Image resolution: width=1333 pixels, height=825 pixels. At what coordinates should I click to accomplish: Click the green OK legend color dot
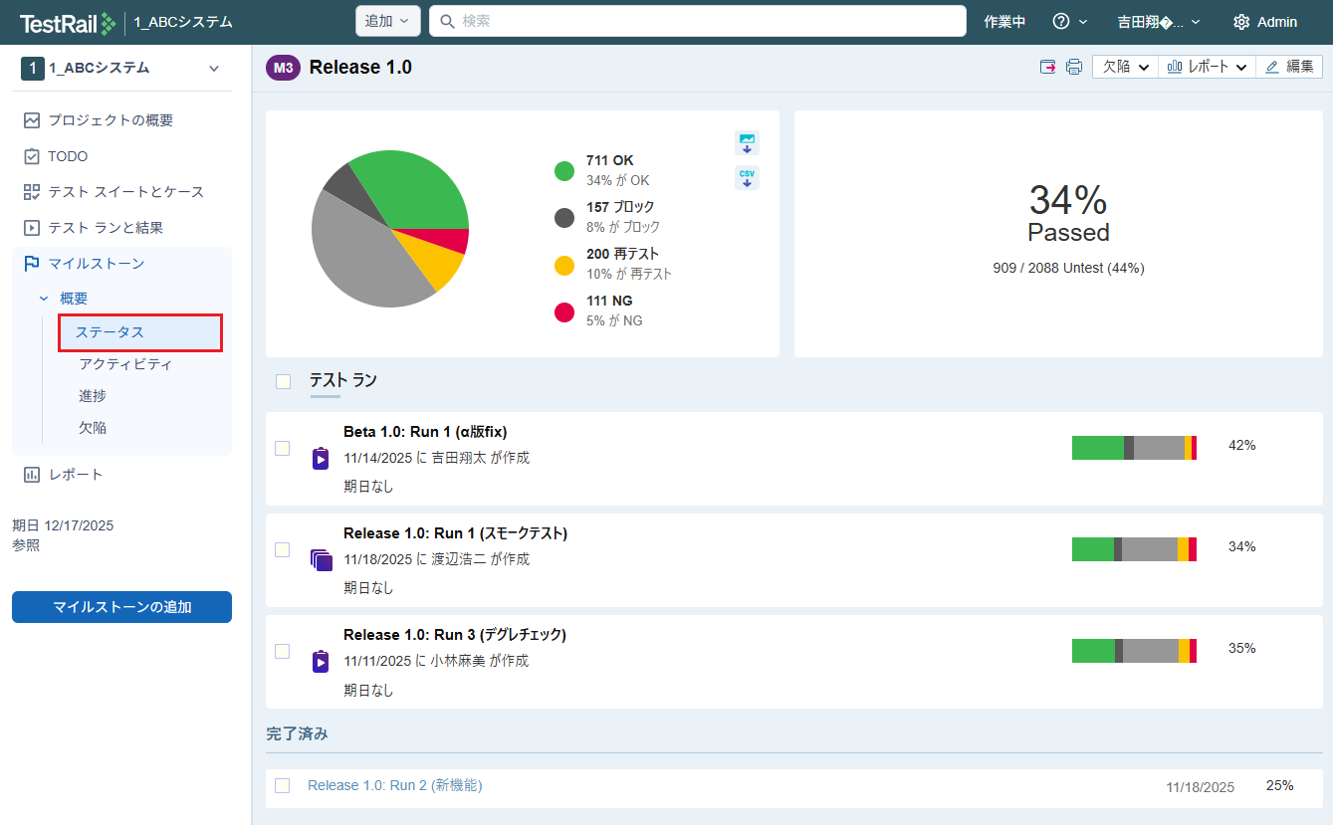coord(564,171)
